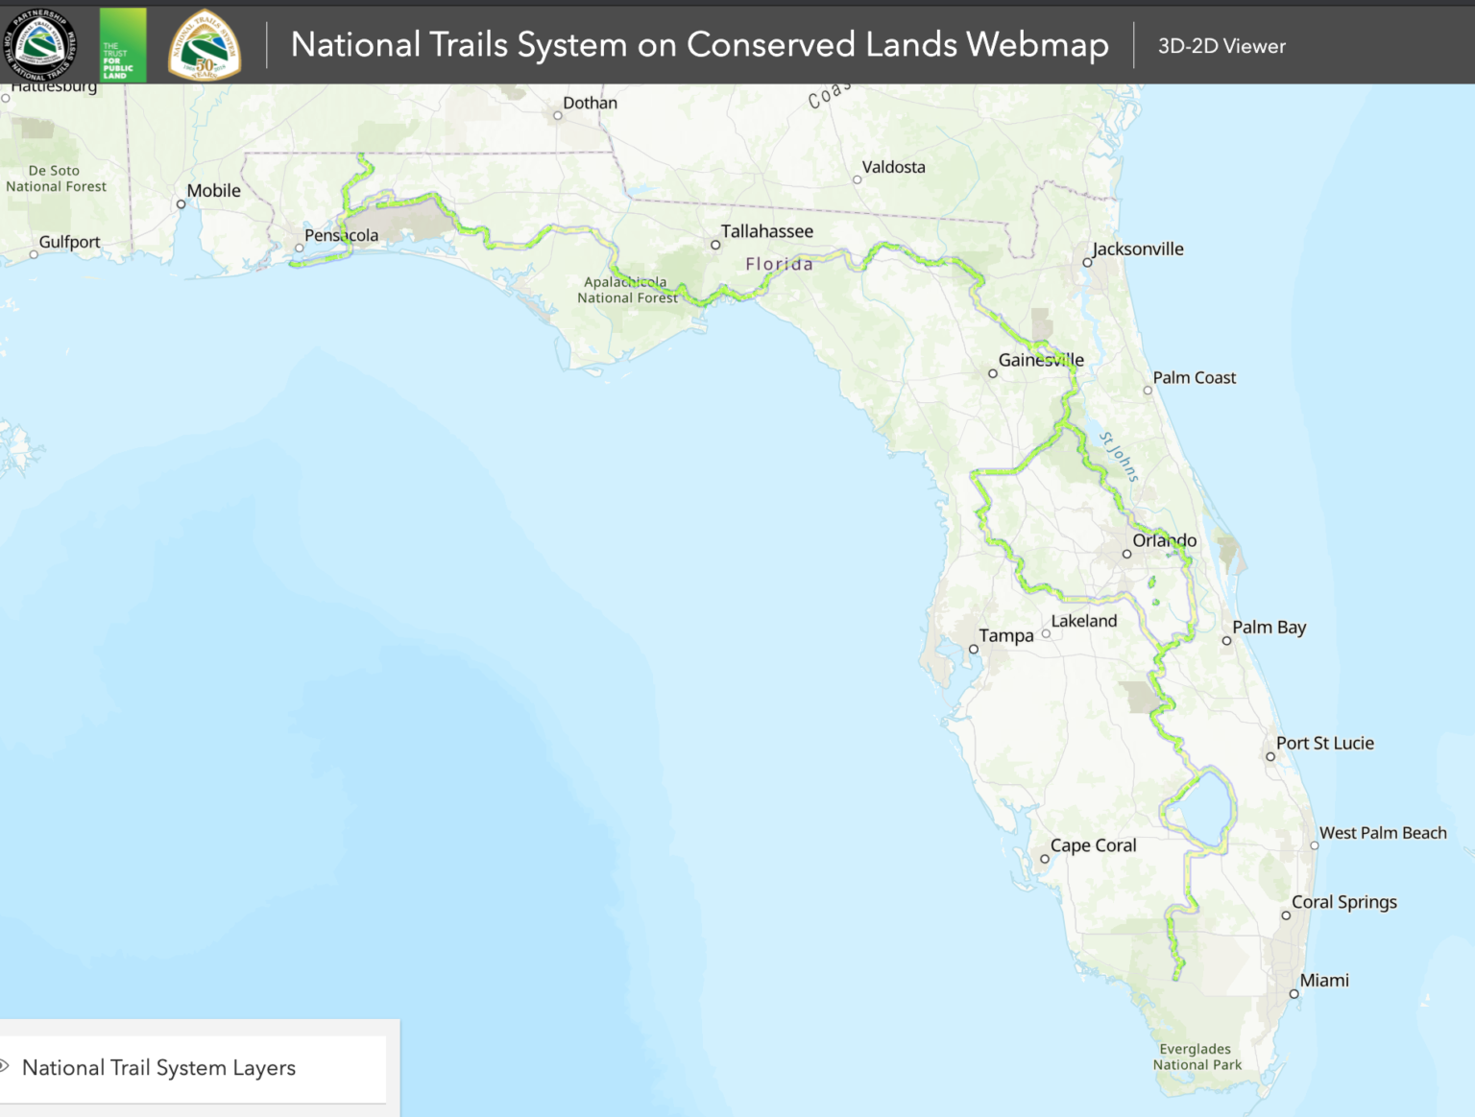Toggle visibility of National Trail System Layers
1475x1117 pixels.
5,1067
